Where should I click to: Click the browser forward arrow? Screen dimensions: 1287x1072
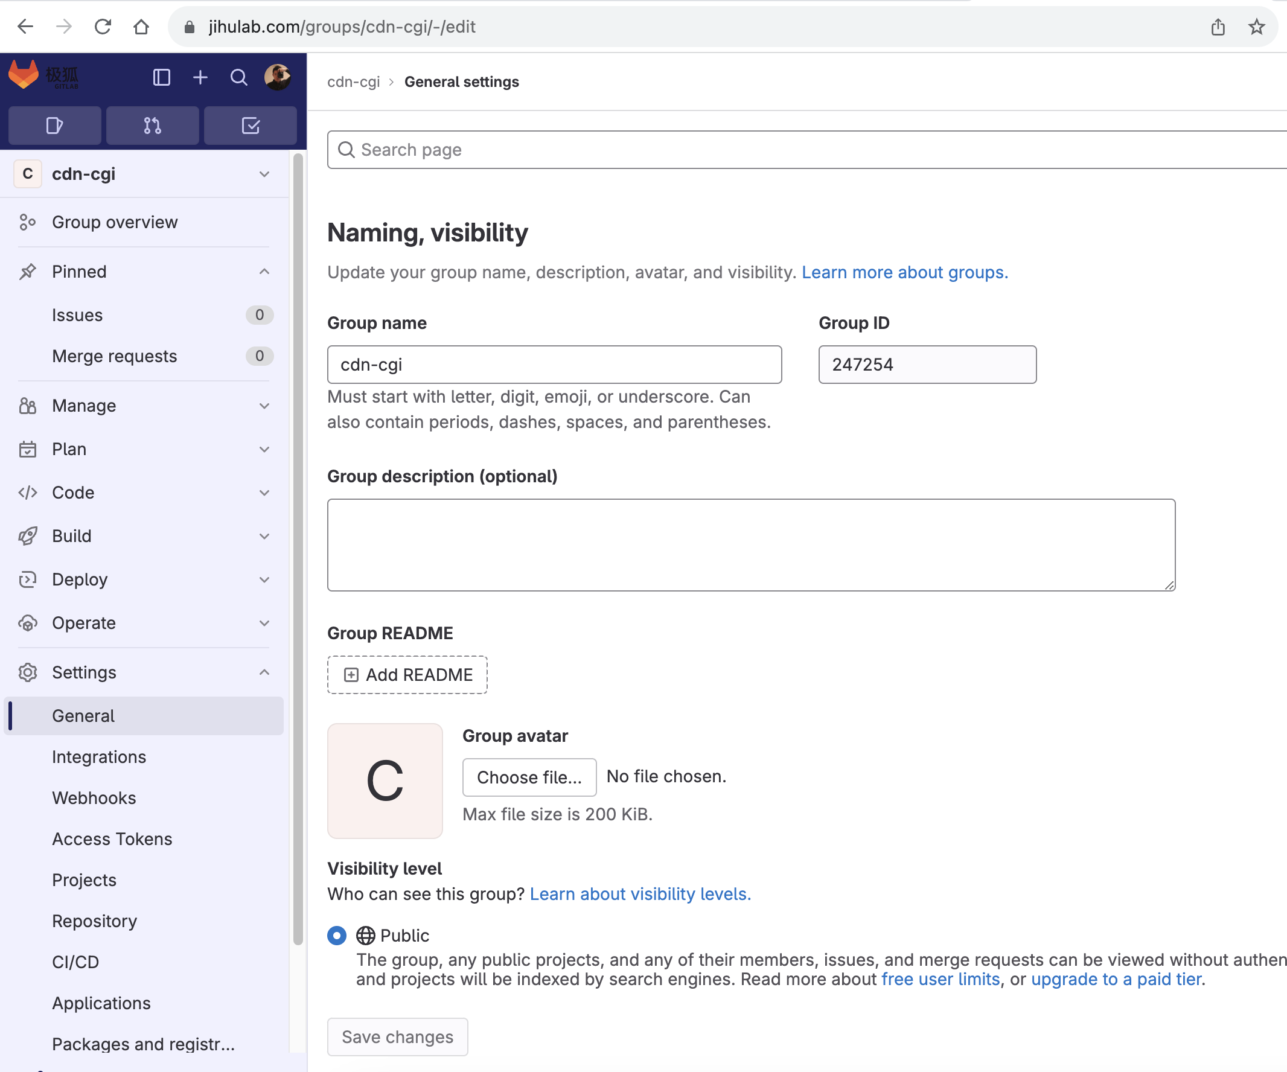click(64, 27)
